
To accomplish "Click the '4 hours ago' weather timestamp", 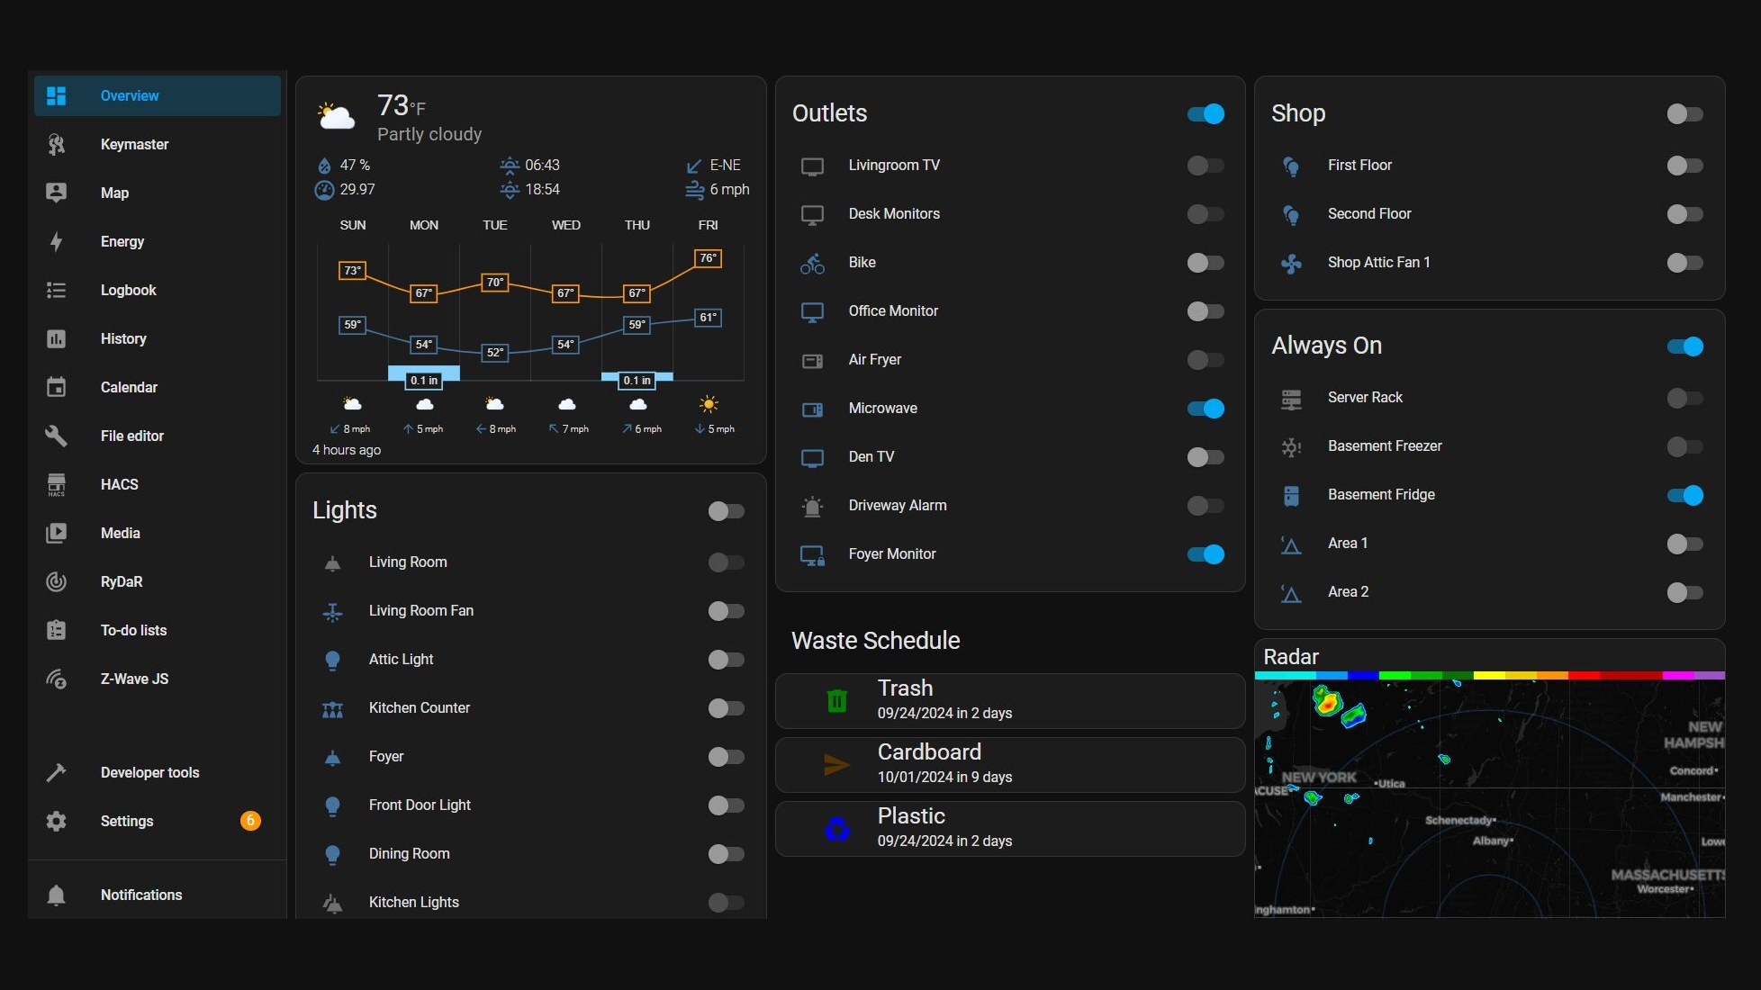I will tap(347, 450).
